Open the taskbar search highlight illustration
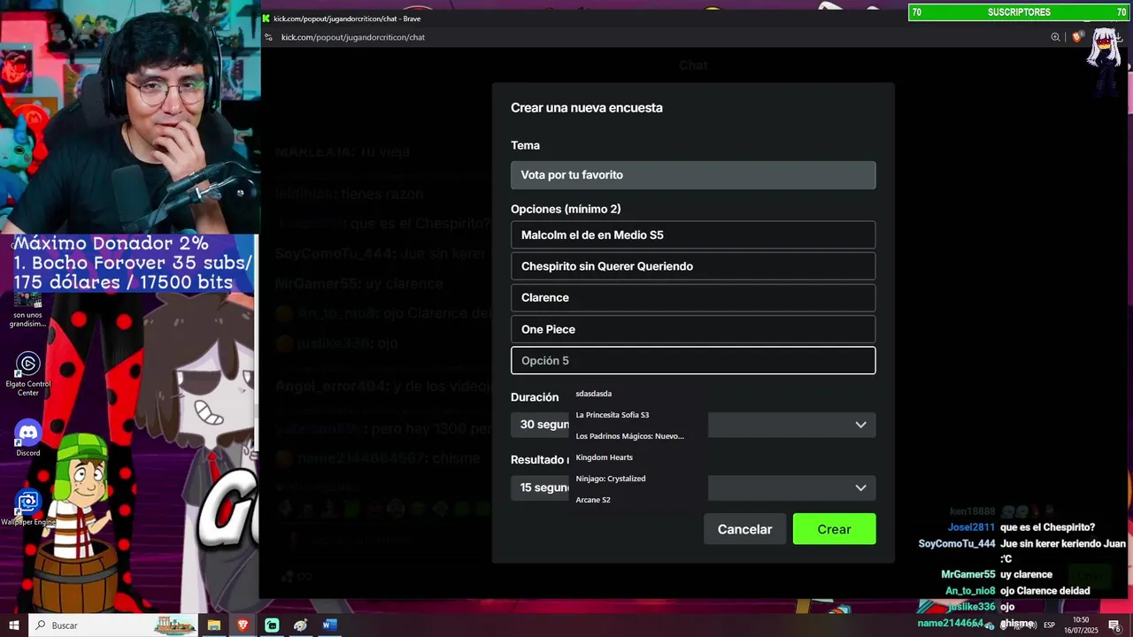1133x637 pixels. click(173, 625)
